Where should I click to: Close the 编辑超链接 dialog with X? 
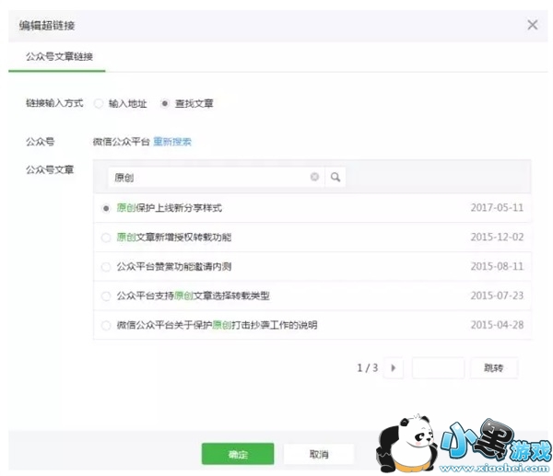[x=533, y=25]
